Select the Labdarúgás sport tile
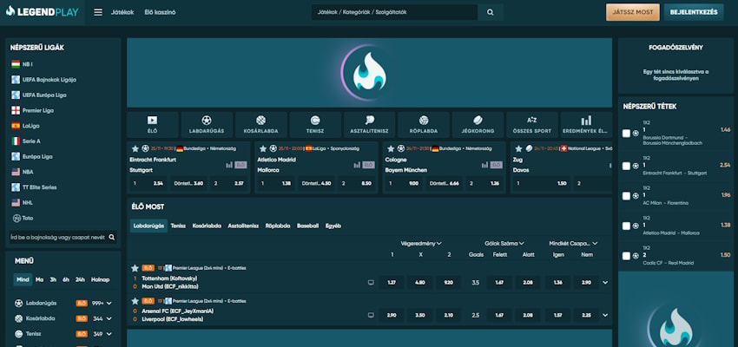738x347 pixels. pyautogui.click(x=207, y=125)
